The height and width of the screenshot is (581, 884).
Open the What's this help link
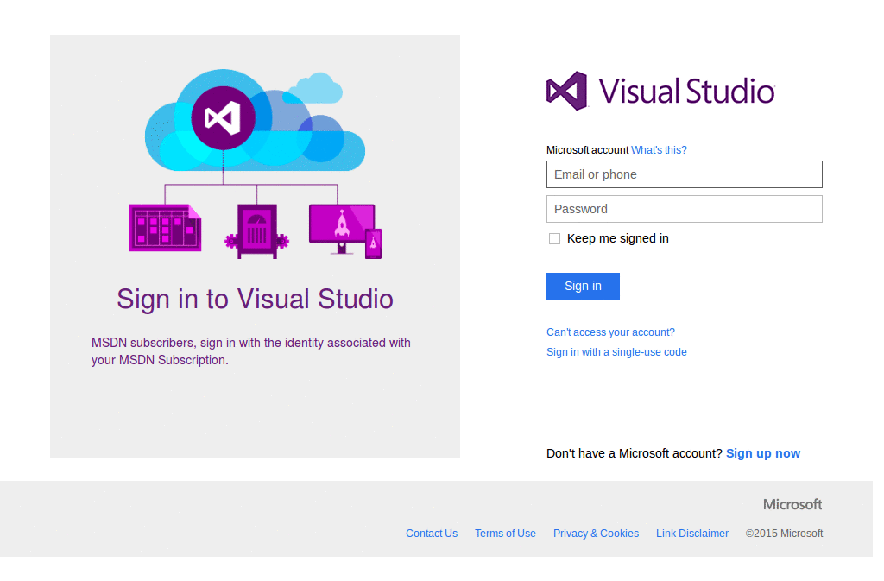pos(659,149)
